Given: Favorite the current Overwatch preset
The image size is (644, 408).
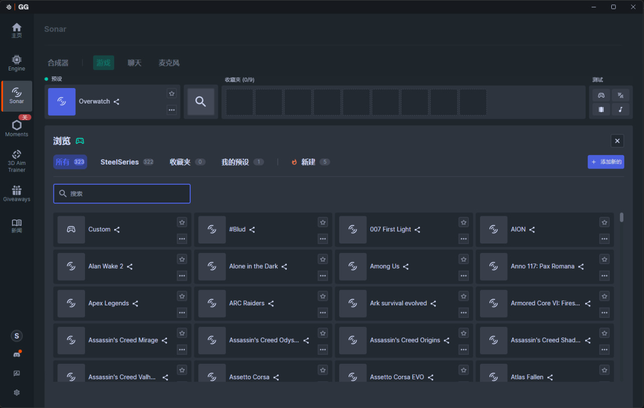Looking at the screenshot, I should (x=172, y=94).
